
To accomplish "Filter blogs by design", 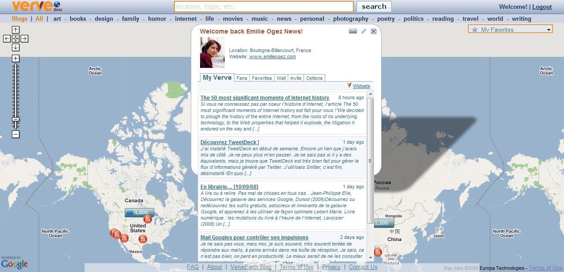I will pos(104,19).
